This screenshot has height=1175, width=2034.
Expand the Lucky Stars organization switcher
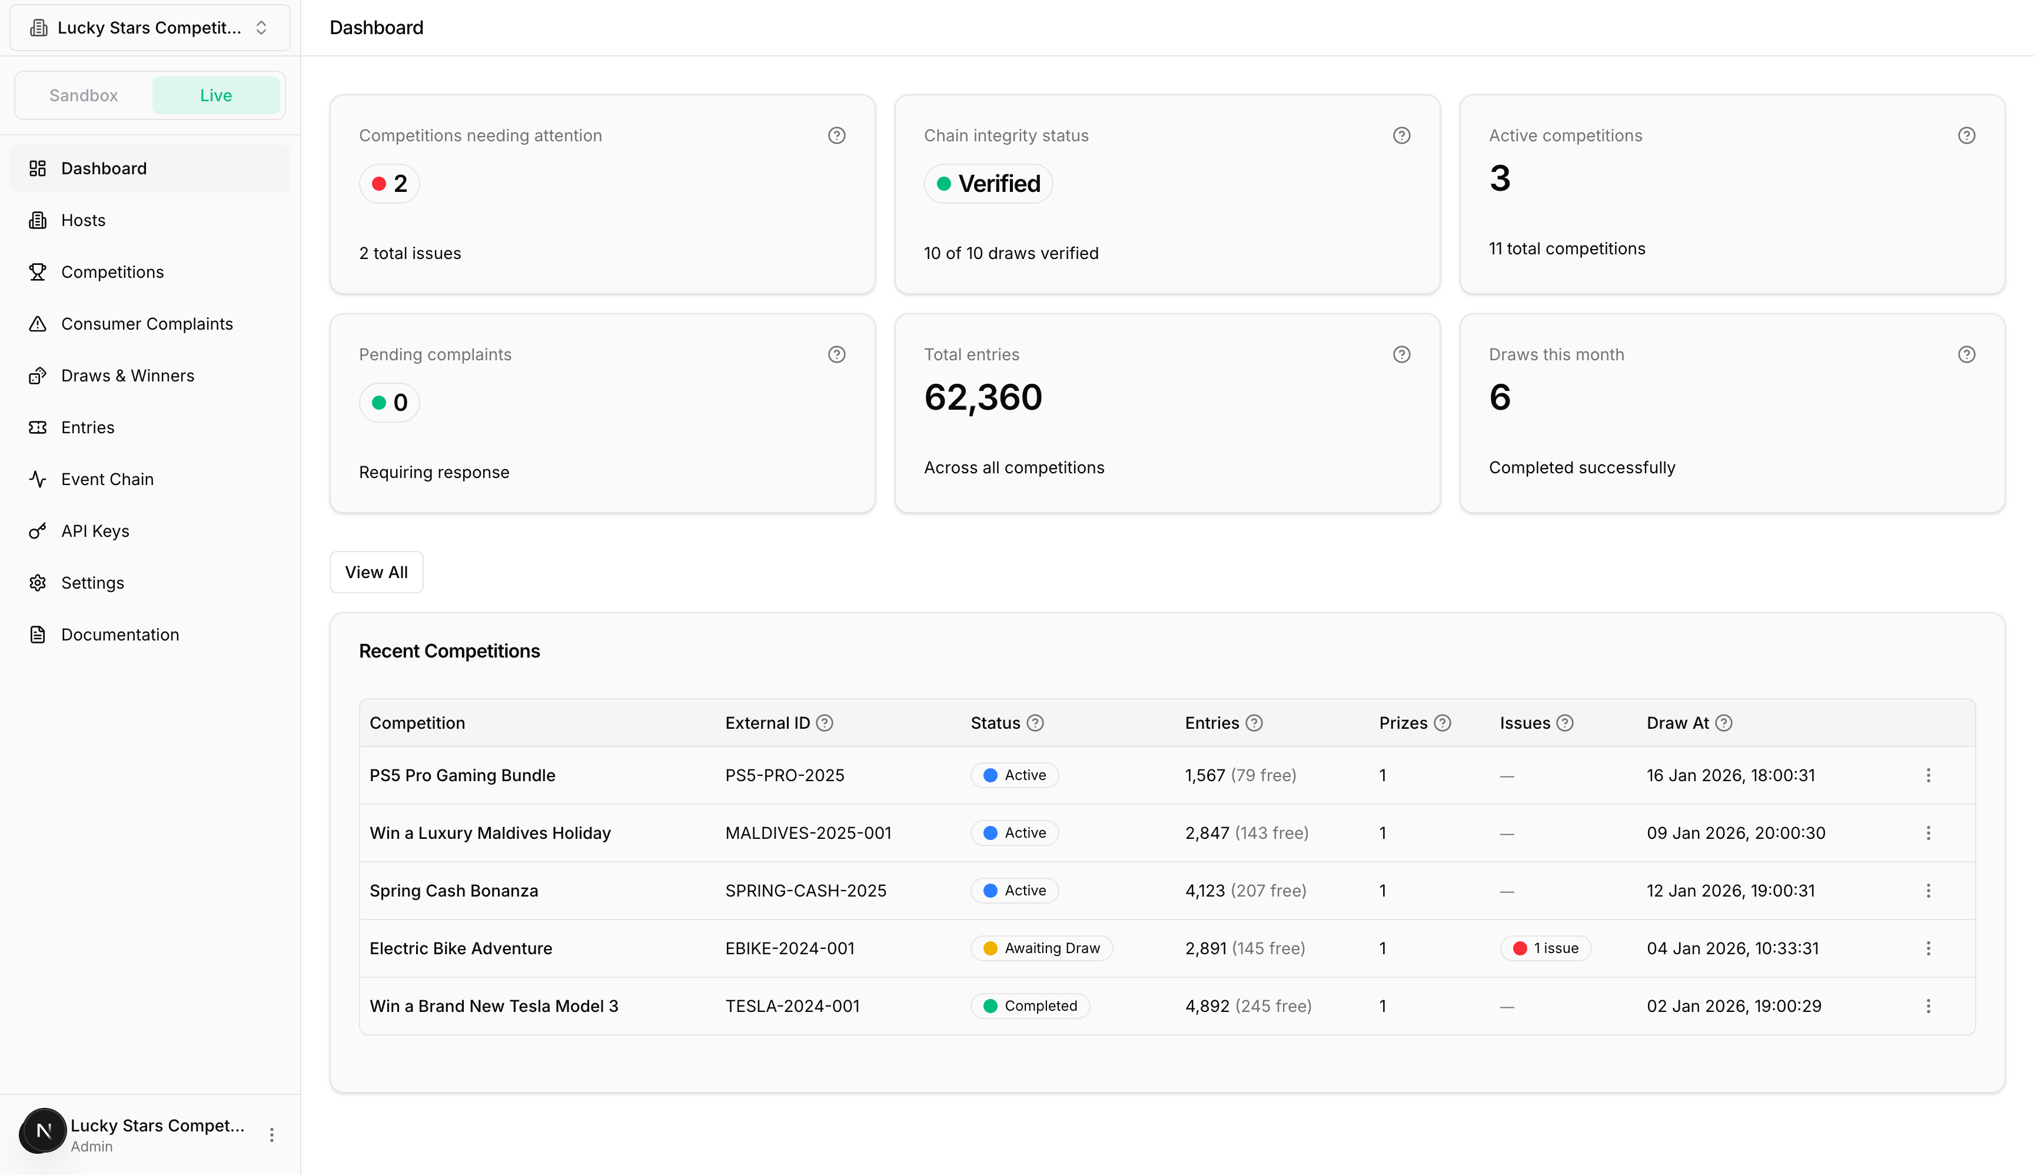(149, 28)
